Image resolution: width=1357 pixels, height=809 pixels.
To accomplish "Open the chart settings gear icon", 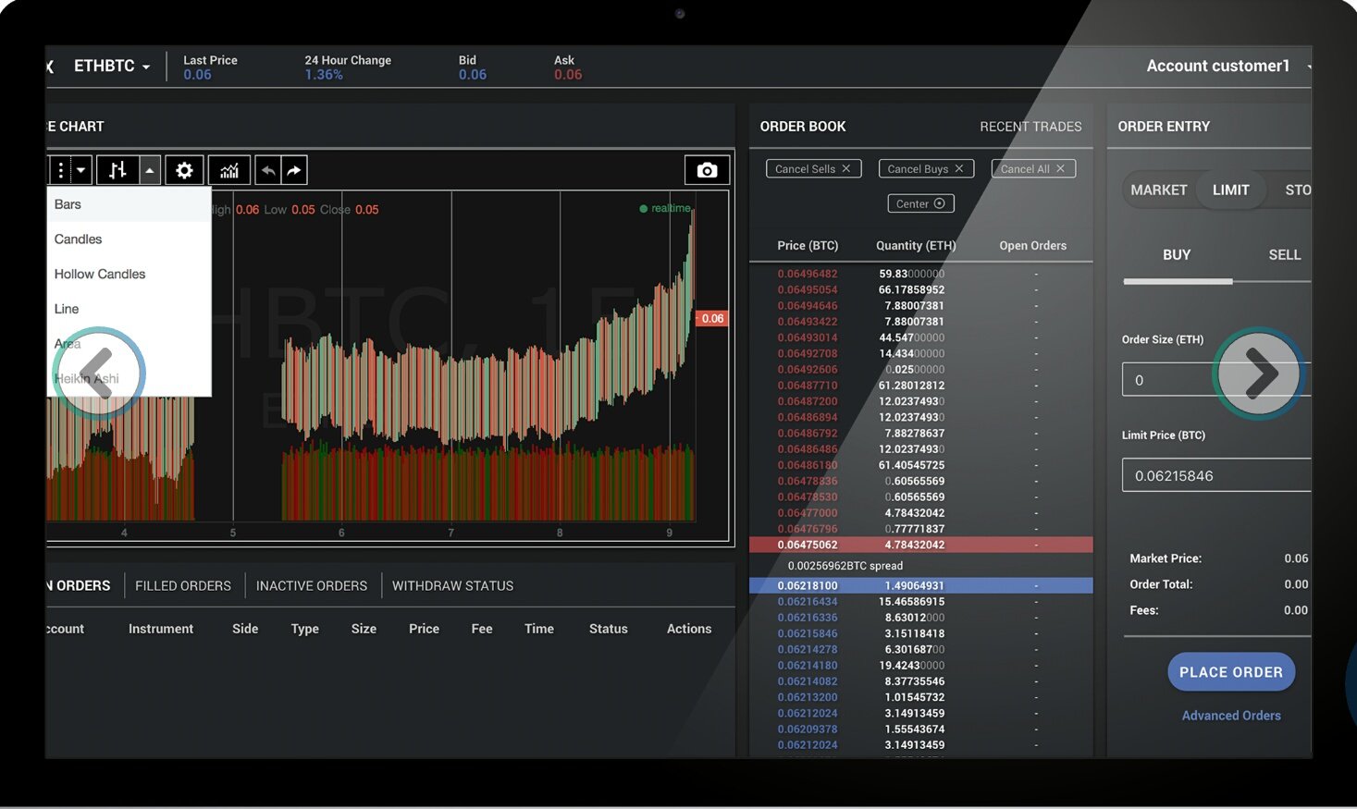I will pyautogui.click(x=185, y=169).
